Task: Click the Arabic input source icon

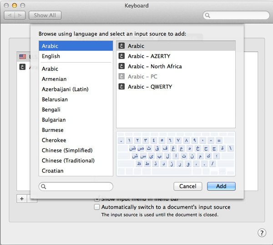Action: pyautogui.click(x=121, y=46)
